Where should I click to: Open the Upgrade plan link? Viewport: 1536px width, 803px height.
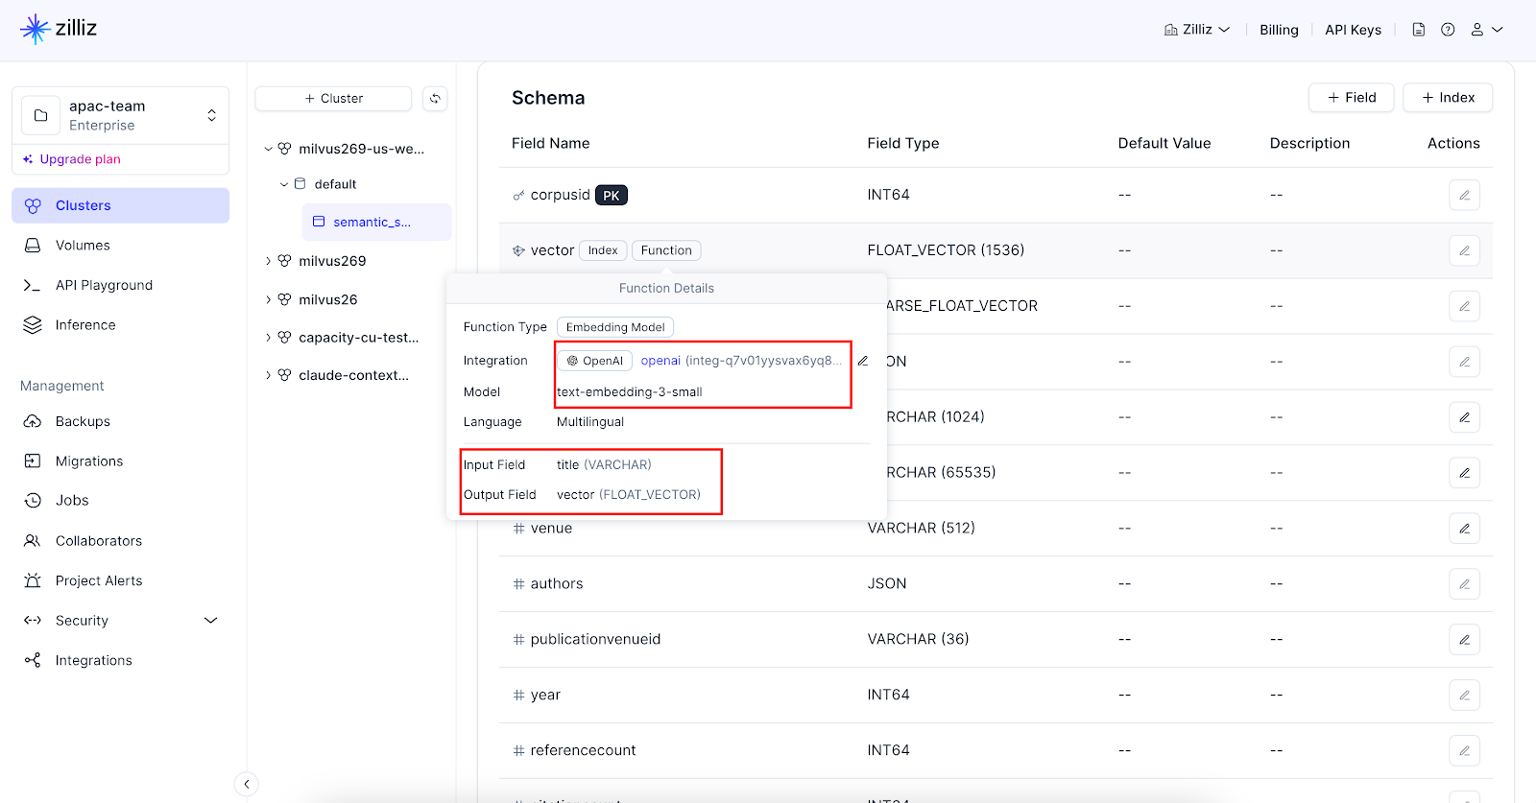[80, 159]
